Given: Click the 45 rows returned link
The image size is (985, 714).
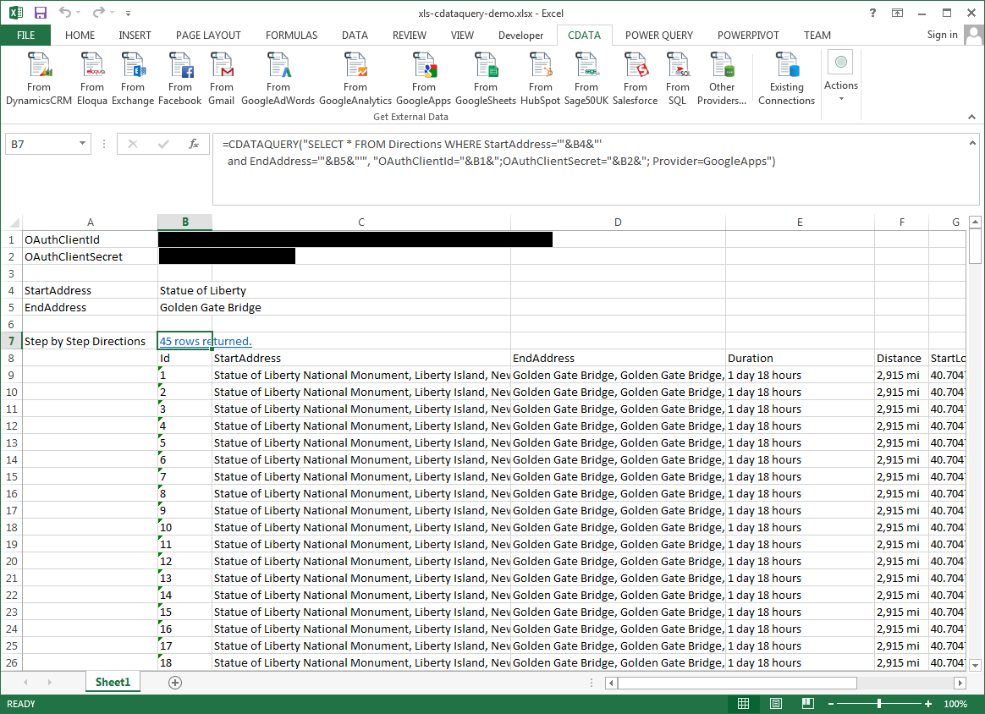Looking at the screenshot, I should coord(206,341).
